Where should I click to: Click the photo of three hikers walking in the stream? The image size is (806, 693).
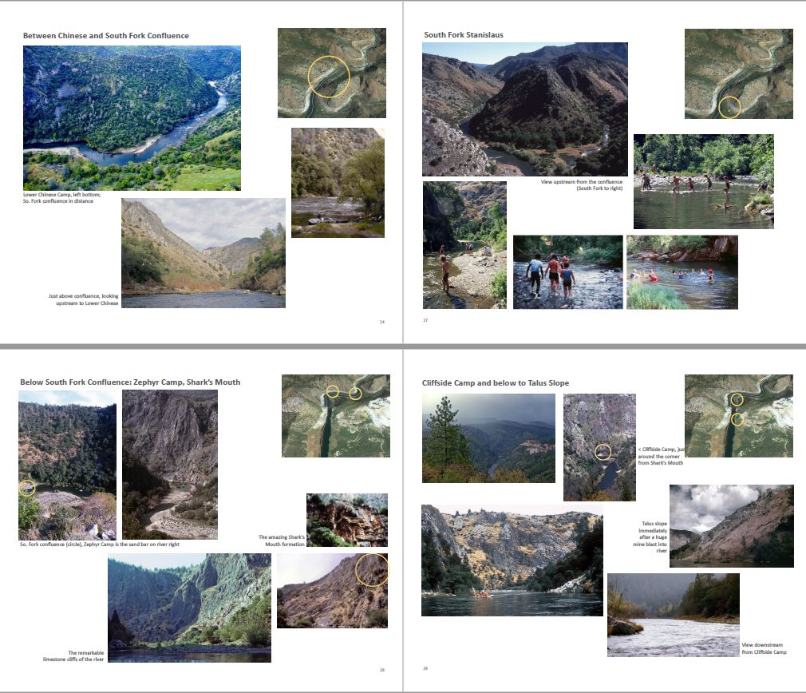(x=567, y=272)
